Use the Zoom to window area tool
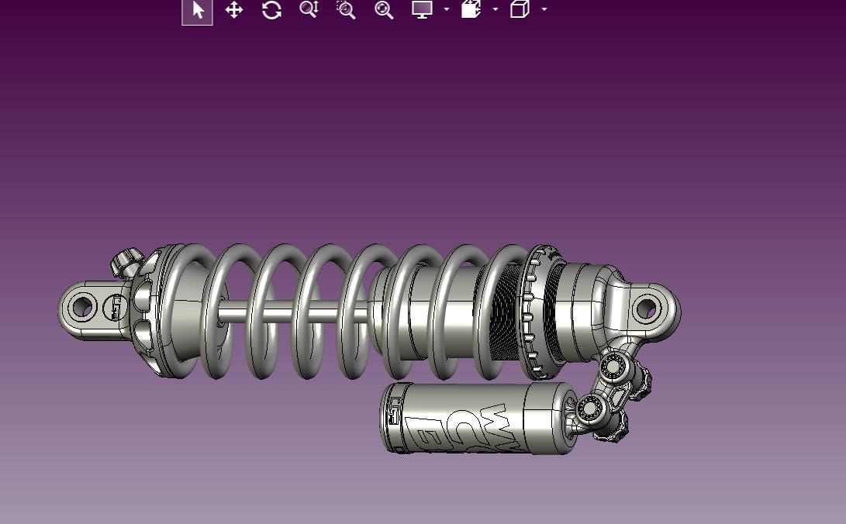The height and width of the screenshot is (524, 846). 346,9
